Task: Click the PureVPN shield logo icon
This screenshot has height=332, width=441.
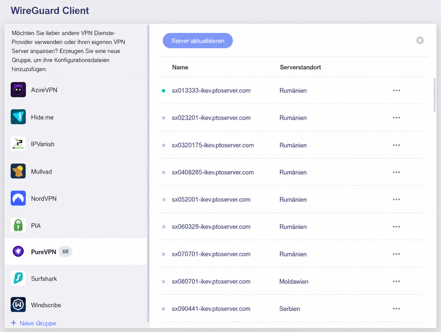Action: (18, 251)
